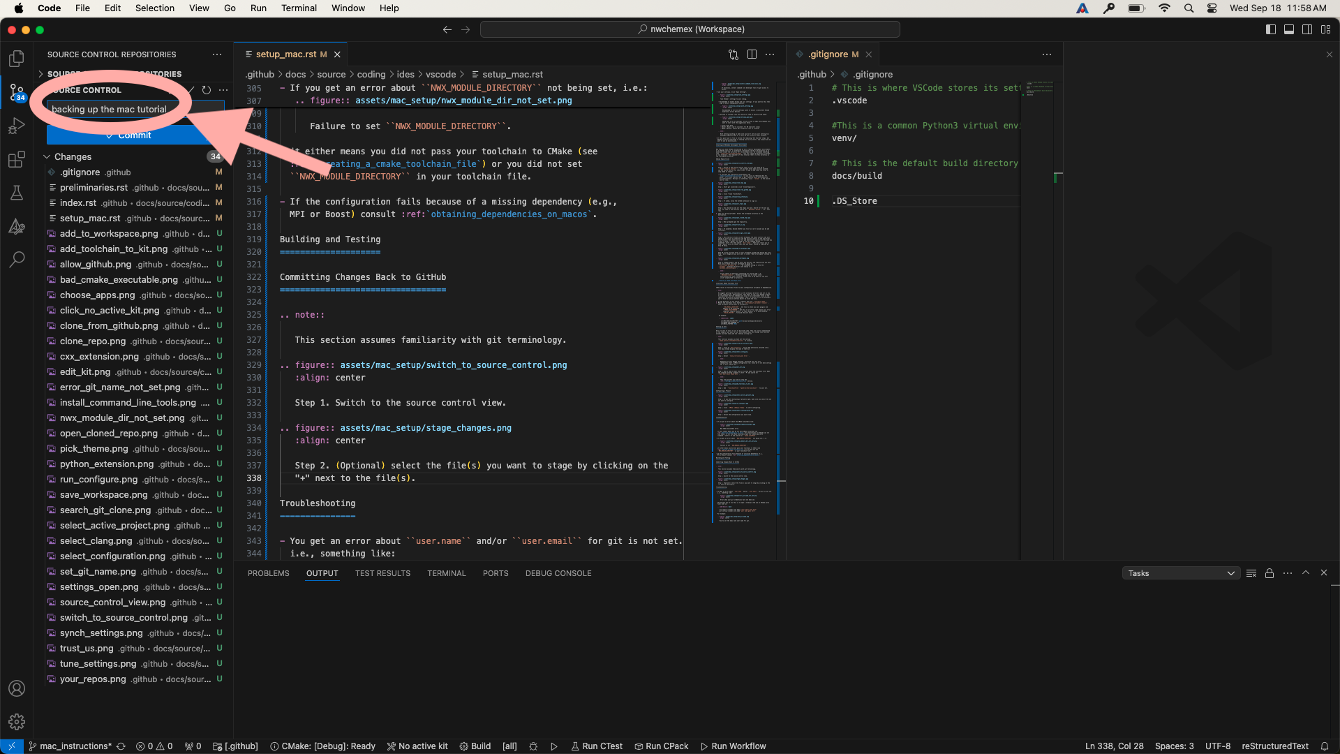Open Run and Debug view
Viewport: 1340px width, 754px height.
click(17, 126)
